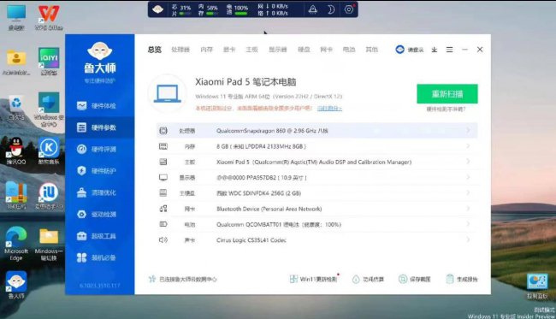The width and height of the screenshot is (556, 319).
Task: Click Win11更新检测 at the bottom
Action: (313, 280)
